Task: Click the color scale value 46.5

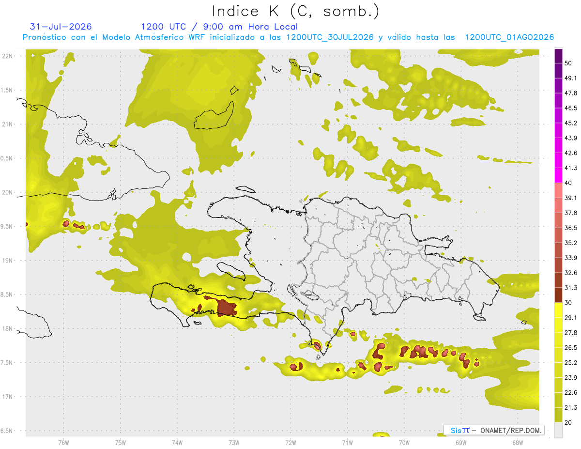Action: click(571, 108)
